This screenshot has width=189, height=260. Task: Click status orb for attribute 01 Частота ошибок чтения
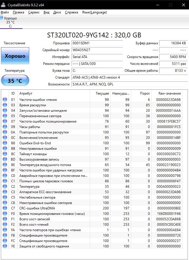coord(5,99)
